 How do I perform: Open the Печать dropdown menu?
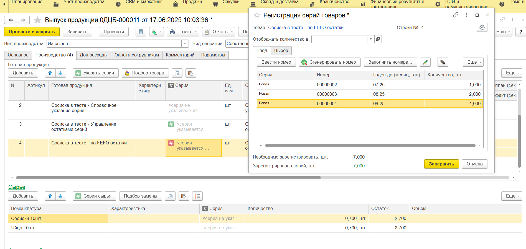tap(183, 32)
